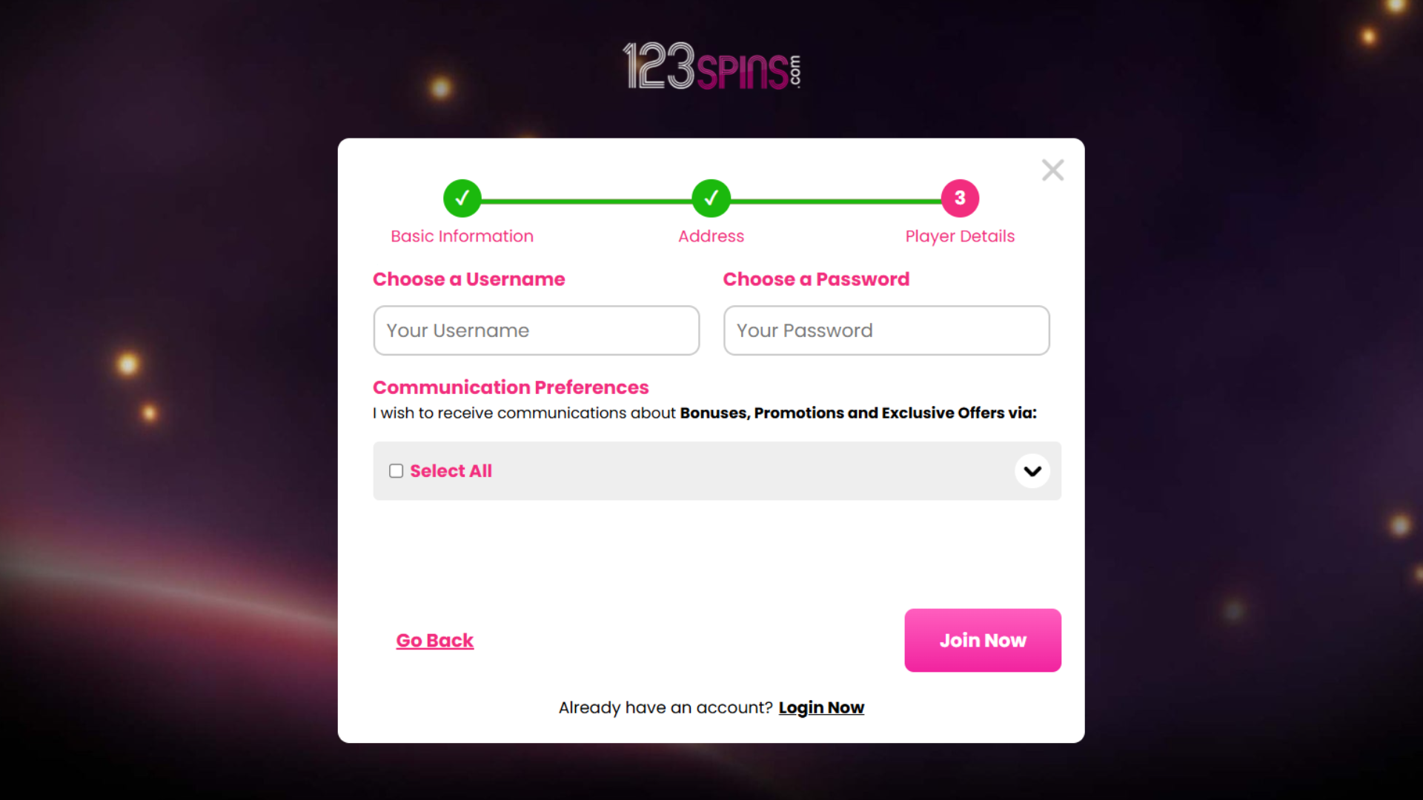This screenshot has width=1423, height=800.
Task: Click the step 3 pink circle
Action: pos(960,199)
